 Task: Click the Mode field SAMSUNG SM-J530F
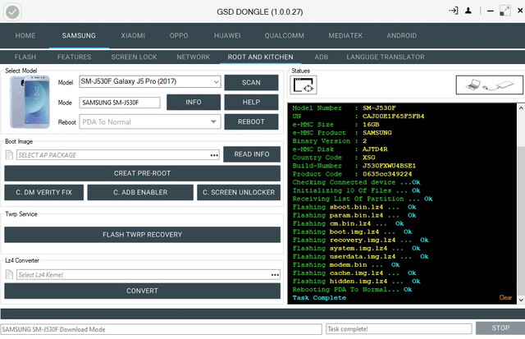pos(120,103)
